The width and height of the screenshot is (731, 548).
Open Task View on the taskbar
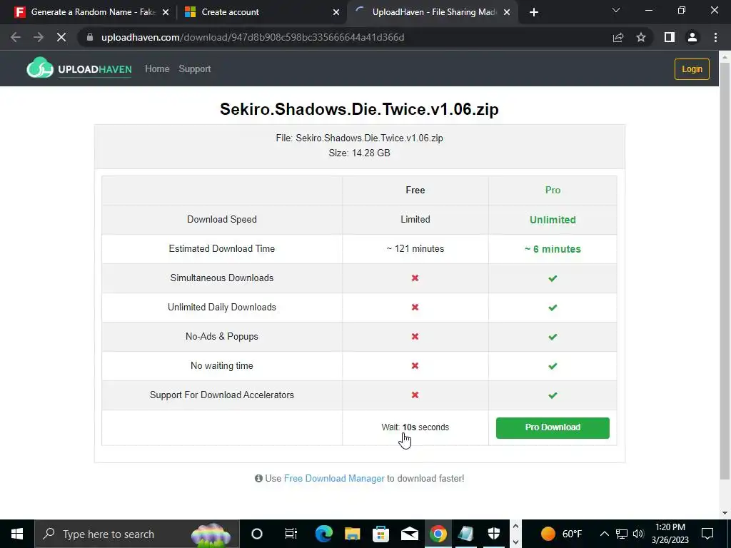[x=291, y=534]
